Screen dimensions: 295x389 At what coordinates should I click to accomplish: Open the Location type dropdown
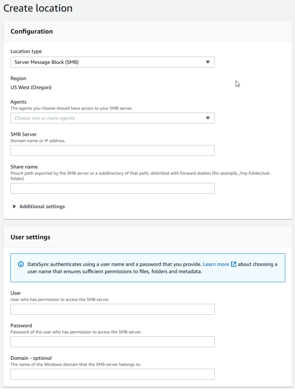pyautogui.click(x=112, y=62)
